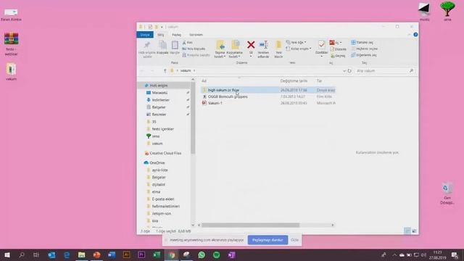Open Excel from the taskbar
Image resolution: width=464 pixels, height=261 pixels.
[157, 254]
